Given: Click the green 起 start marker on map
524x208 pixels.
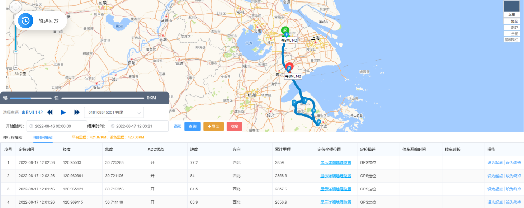Looking at the screenshot, I should (x=285, y=30).
